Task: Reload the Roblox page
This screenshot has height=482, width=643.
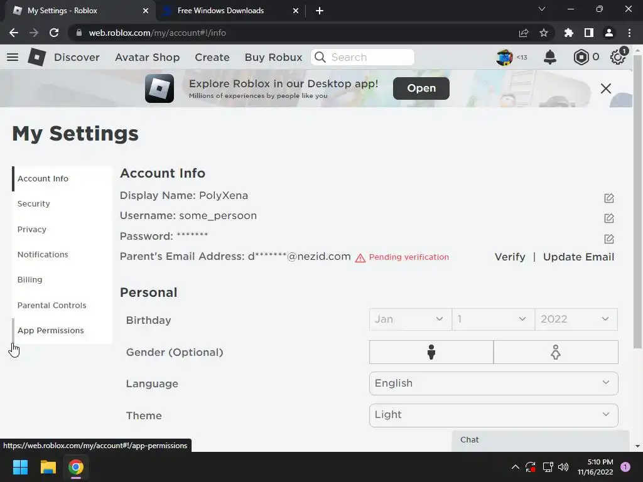Action: coord(54,33)
